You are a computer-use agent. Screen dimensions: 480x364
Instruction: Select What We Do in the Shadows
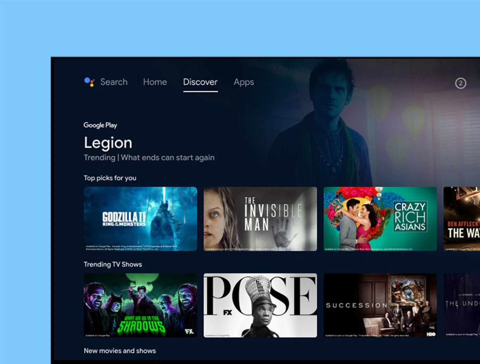pos(140,305)
